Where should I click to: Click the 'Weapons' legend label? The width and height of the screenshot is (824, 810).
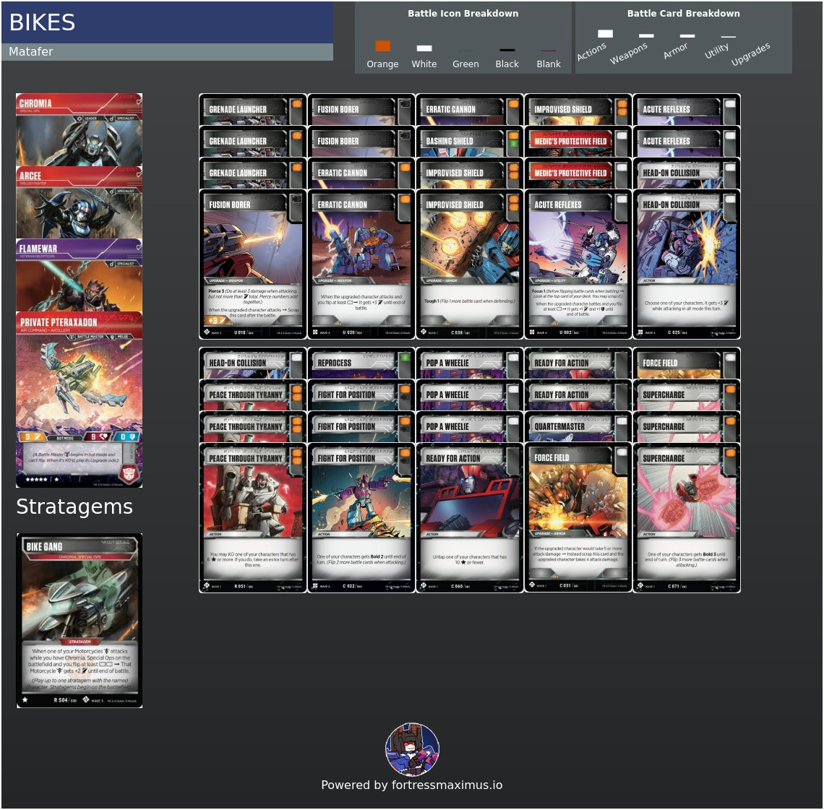pos(629,53)
